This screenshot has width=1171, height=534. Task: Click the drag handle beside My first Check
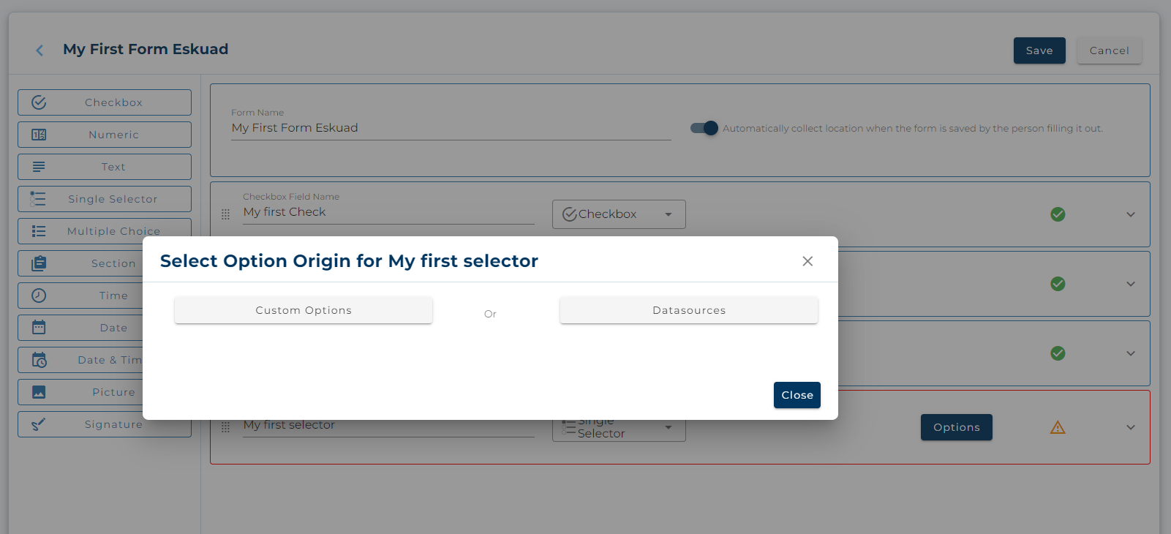click(x=225, y=214)
